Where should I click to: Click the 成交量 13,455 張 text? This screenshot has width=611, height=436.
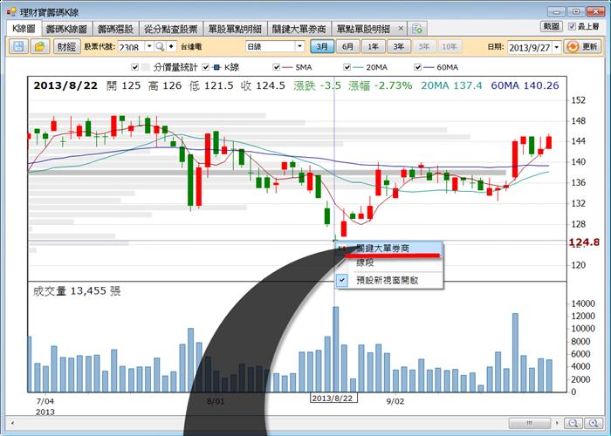pyautogui.click(x=77, y=290)
